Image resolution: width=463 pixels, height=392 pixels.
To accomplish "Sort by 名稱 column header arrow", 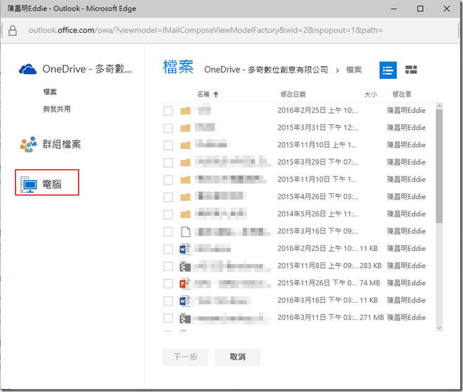I will tap(216, 94).
